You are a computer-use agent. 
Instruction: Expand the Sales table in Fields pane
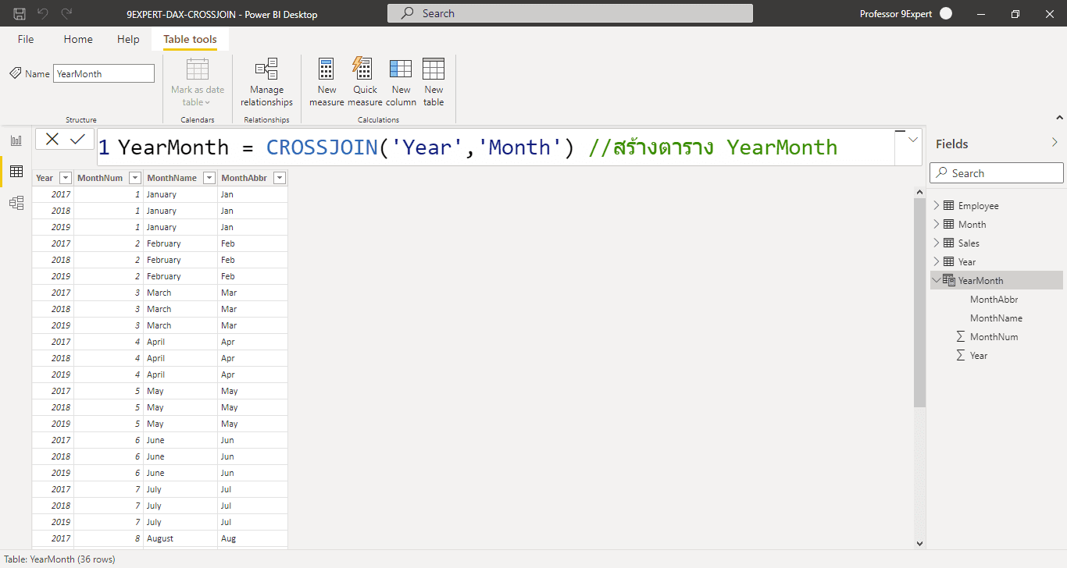pyautogui.click(x=937, y=243)
